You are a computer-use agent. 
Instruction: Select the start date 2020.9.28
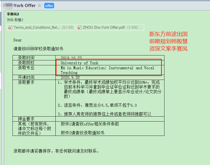(x=70, y=78)
